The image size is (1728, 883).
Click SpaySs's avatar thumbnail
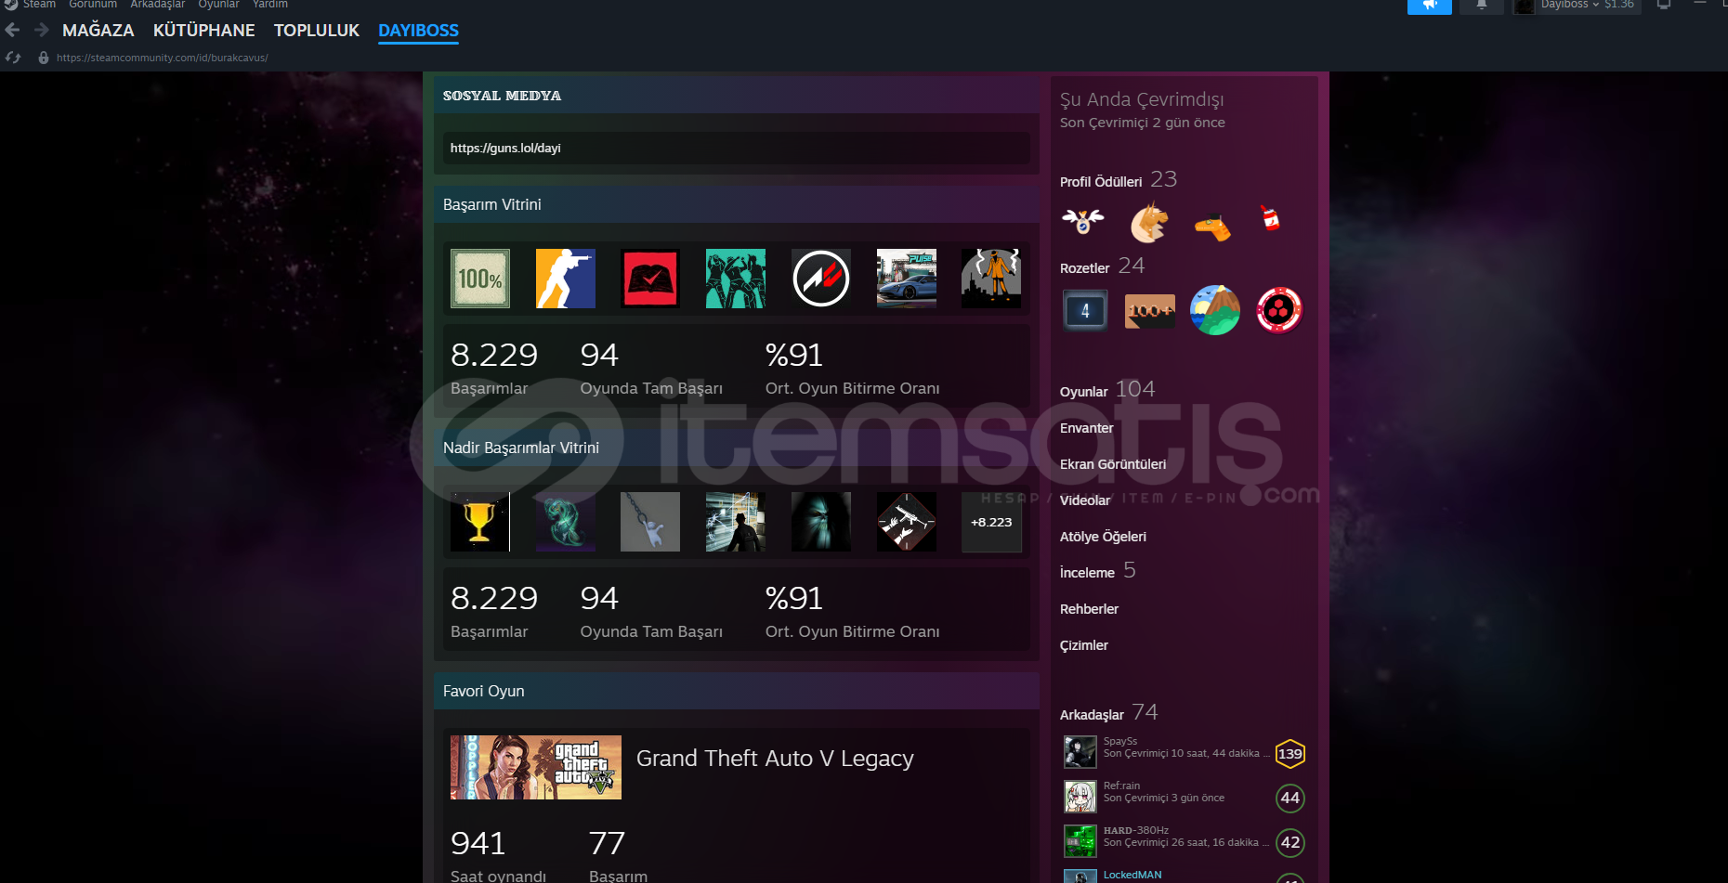click(1080, 752)
